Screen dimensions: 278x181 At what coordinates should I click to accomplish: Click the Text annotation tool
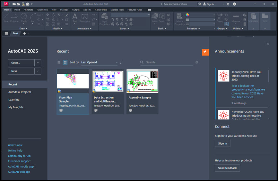(x=75, y=18)
